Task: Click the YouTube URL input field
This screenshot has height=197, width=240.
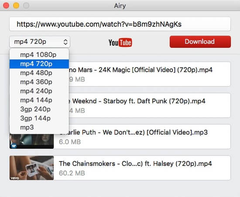Action: coord(120,24)
